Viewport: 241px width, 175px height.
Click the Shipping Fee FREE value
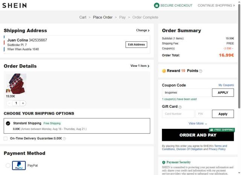pyautogui.click(x=230, y=43)
